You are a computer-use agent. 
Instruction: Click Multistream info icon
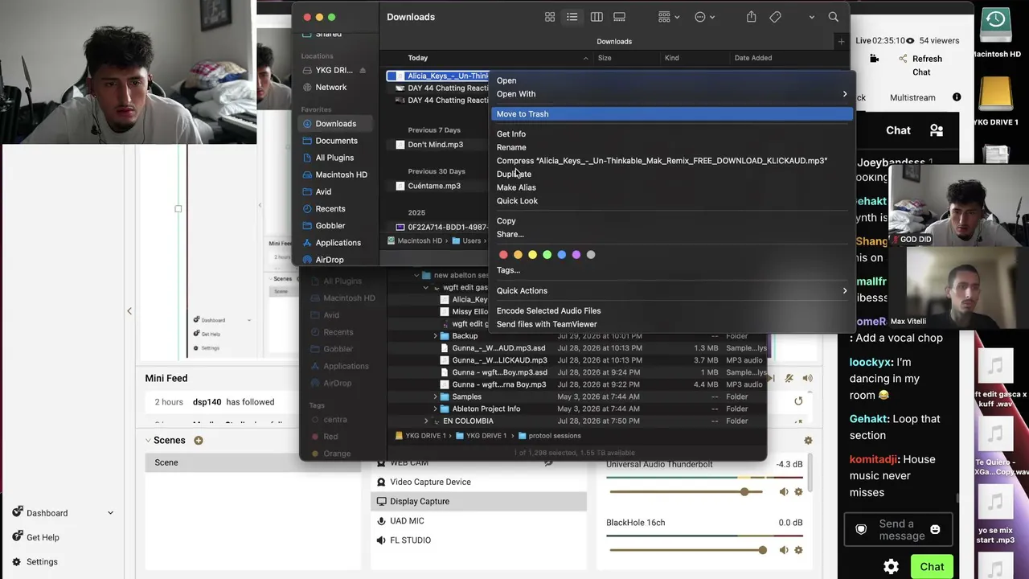coord(957,97)
